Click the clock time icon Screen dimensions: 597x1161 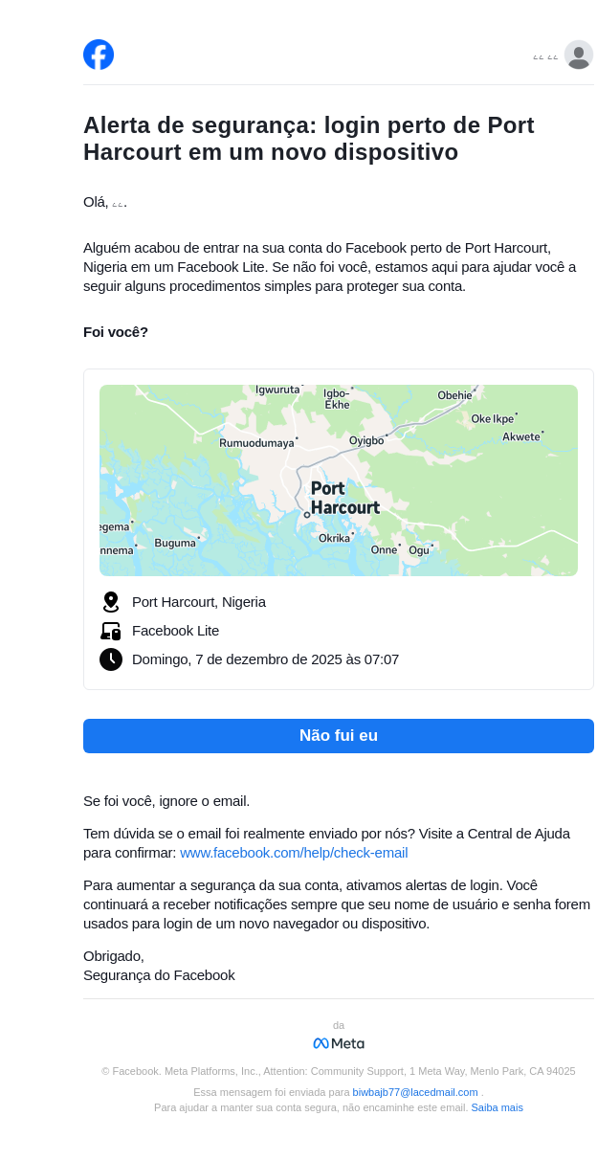coord(111,659)
